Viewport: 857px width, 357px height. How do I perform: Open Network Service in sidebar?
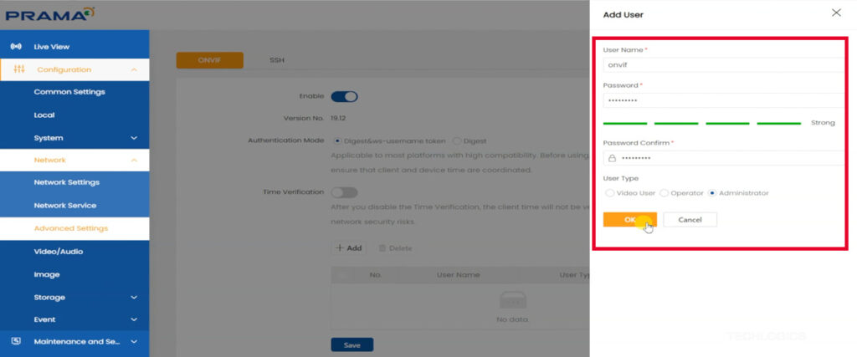click(x=64, y=205)
